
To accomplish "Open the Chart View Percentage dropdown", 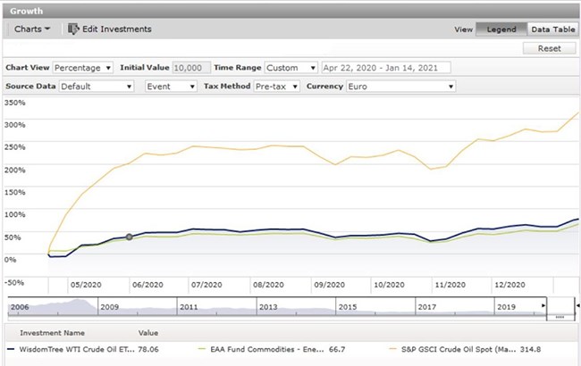I will click(x=83, y=68).
